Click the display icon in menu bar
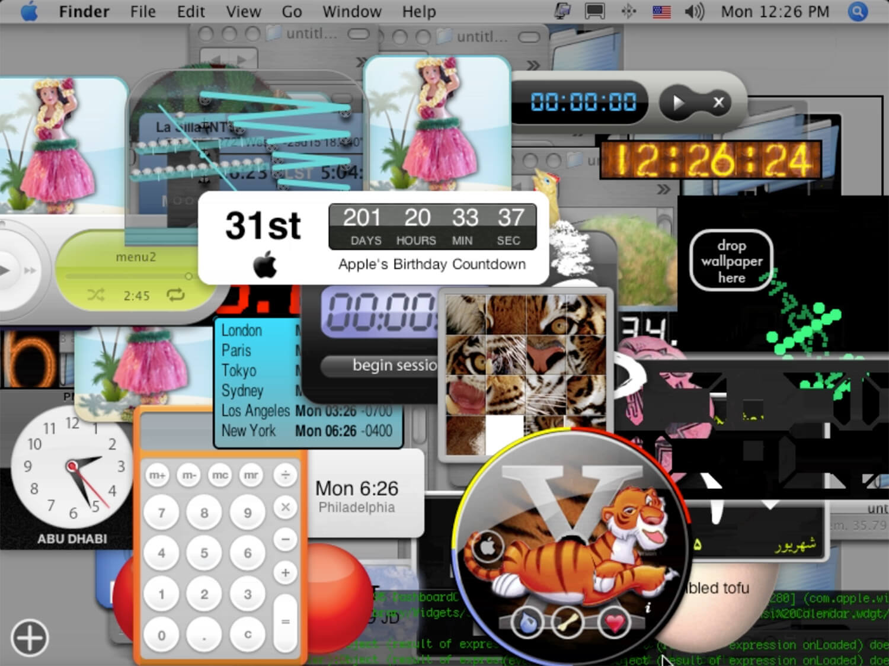The width and height of the screenshot is (889, 666). point(594,11)
